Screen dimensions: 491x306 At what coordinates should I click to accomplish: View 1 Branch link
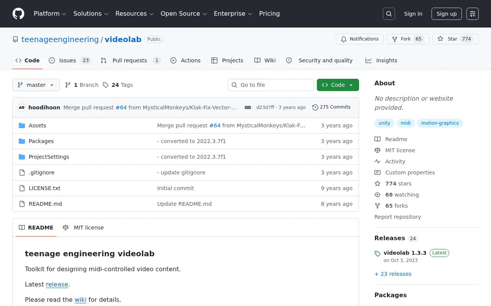82,85
